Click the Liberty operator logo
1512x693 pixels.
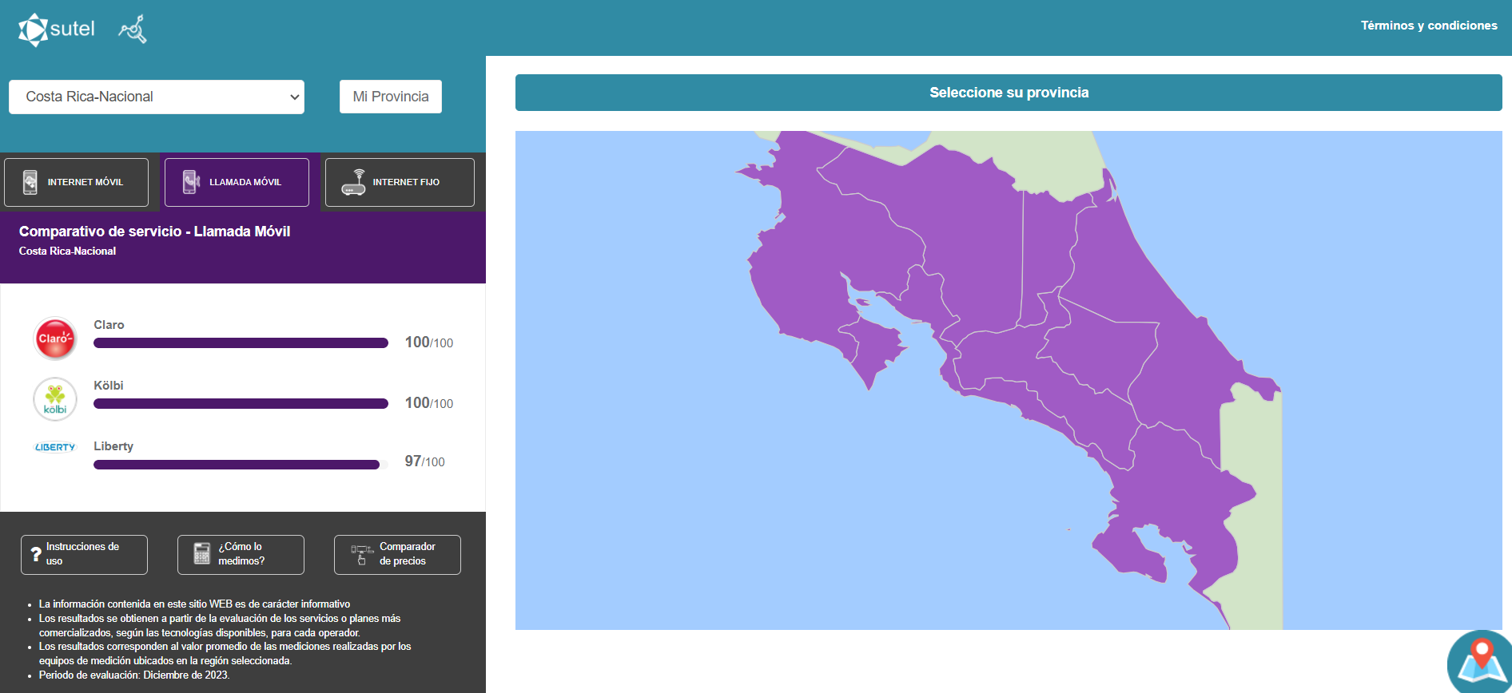[55, 447]
